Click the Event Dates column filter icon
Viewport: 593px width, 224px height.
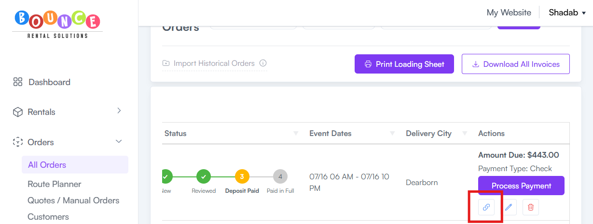392,134
